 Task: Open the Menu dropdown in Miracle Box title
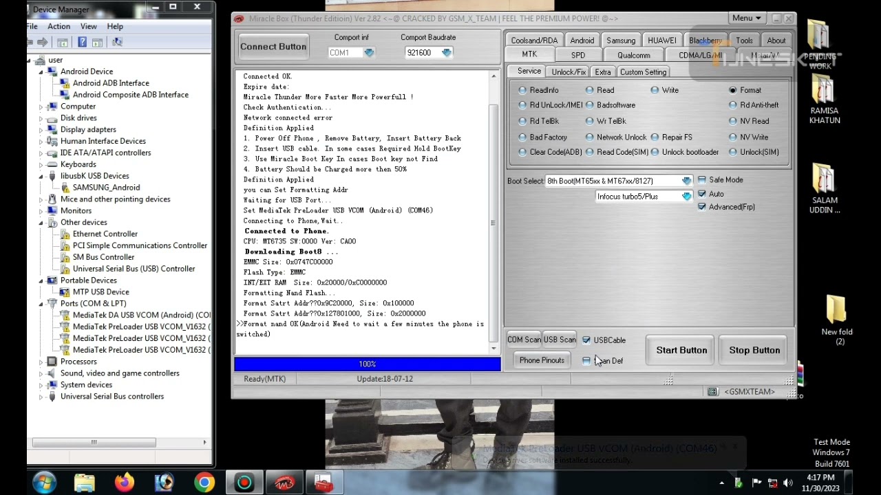pyautogui.click(x=747, y=19)
